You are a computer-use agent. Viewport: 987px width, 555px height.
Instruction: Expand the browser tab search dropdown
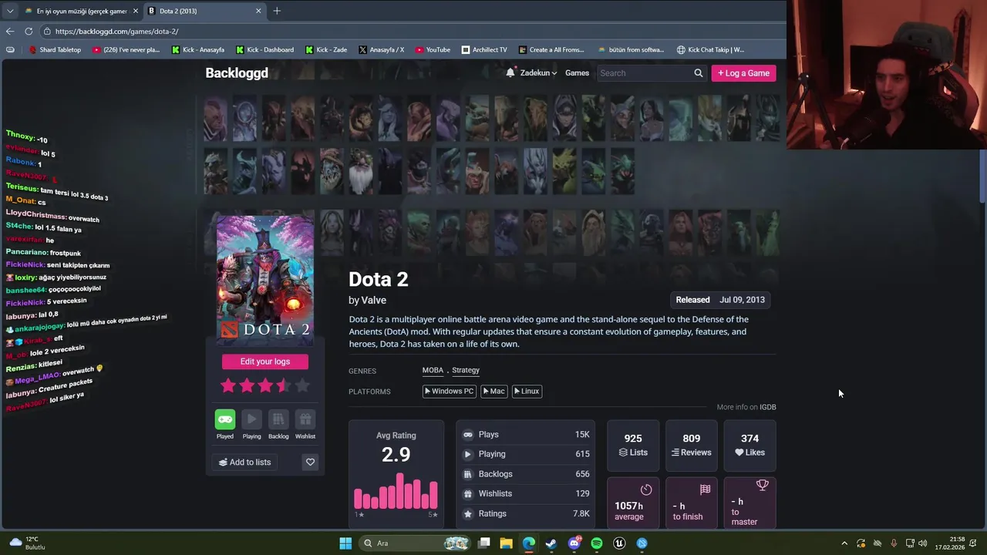tap(10, 11)
